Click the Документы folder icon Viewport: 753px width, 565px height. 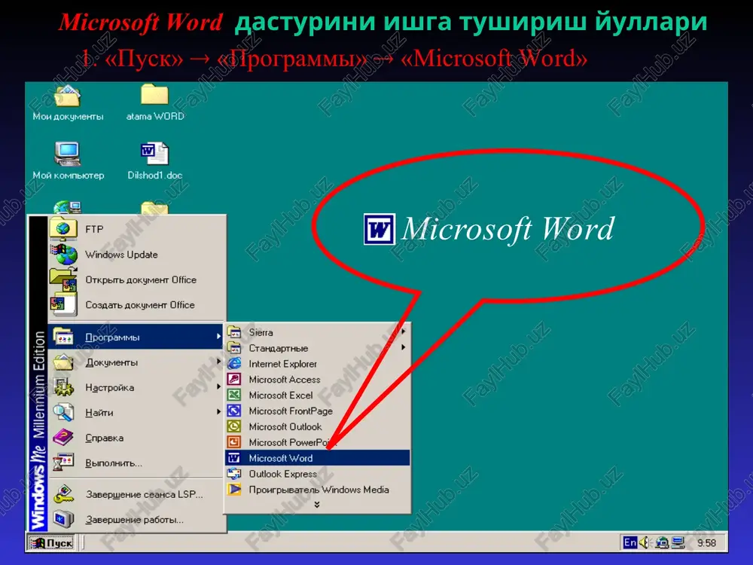(63, 362)
